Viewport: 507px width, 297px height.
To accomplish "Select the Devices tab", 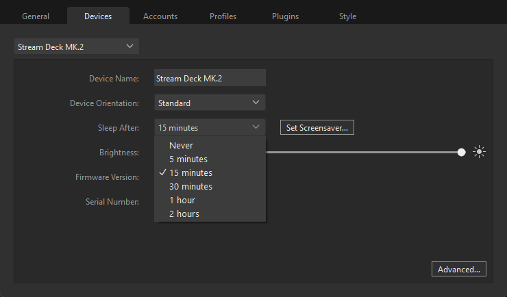I will click(98, 16).
